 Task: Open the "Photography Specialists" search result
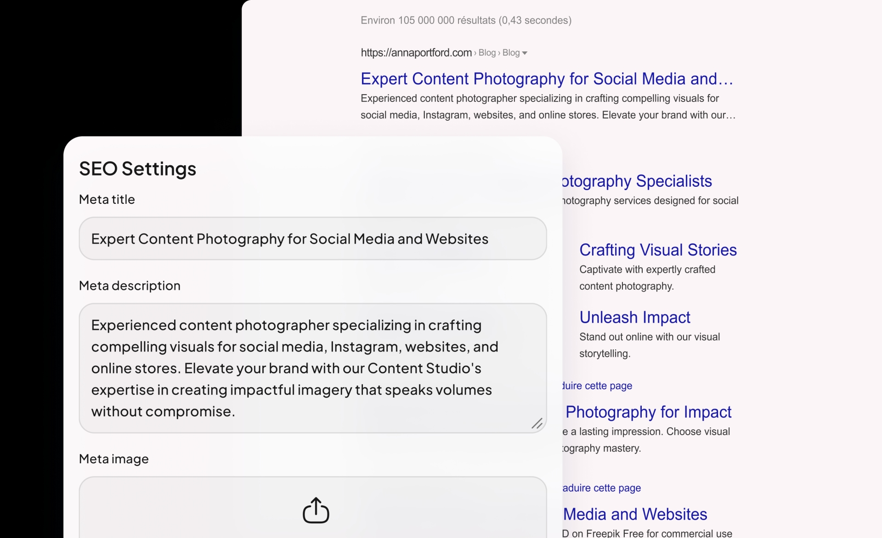point(637,181)
